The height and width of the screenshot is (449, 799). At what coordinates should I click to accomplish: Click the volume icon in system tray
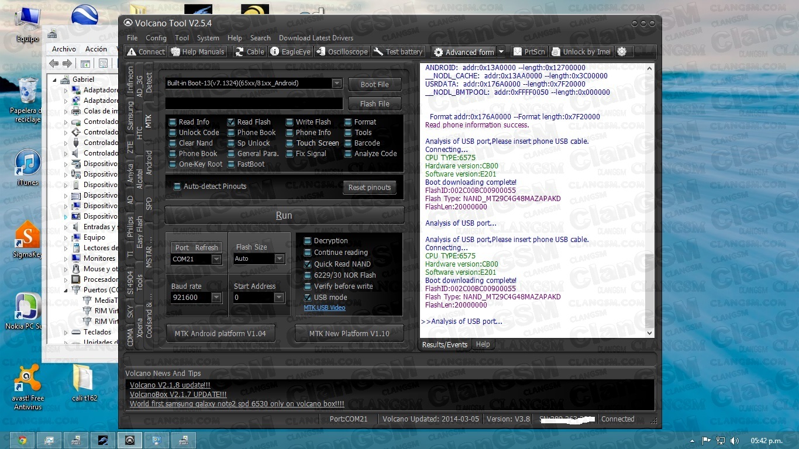pos(735,440)
